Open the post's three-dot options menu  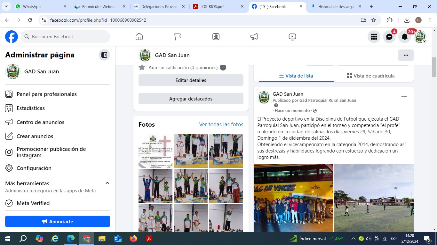[404, 97]
